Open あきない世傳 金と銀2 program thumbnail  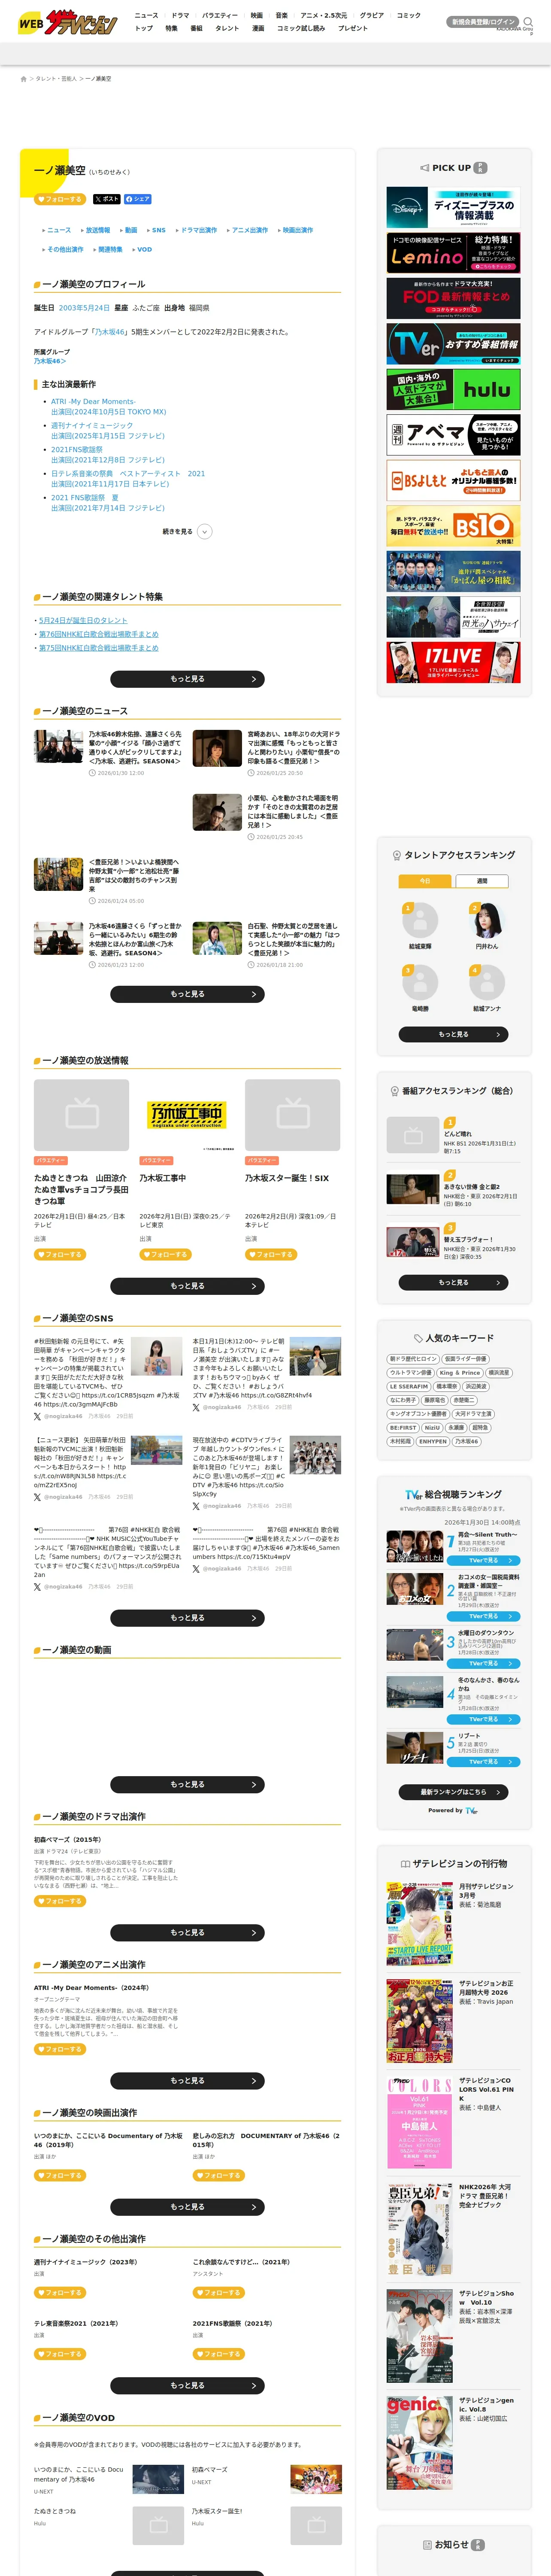[x=413, y=1188]
